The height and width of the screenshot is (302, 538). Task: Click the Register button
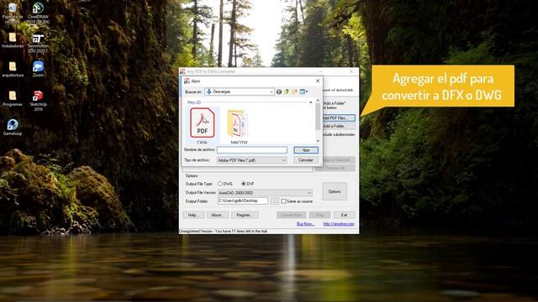point(245,215)
